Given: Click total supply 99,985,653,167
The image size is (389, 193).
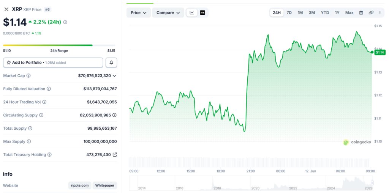Looking at the screenshot, I should tap(102, 128).
